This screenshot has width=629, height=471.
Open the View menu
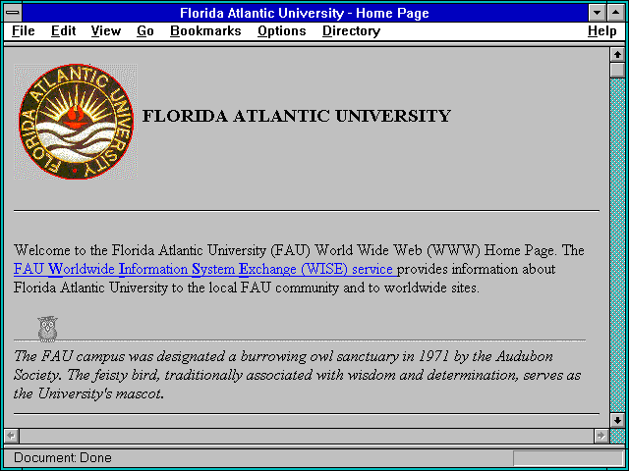click(106, 31)
